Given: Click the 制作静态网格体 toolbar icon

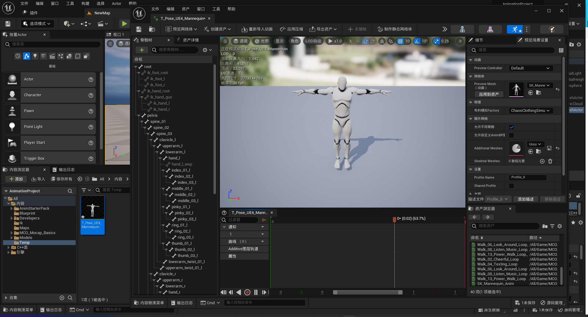Looking at the screenshot, I should coord(395,29).
